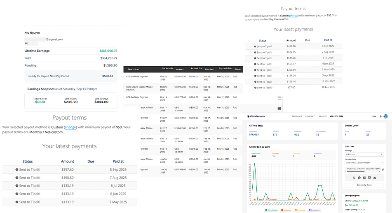Click the Paid at date 6 Jun 2025 for $133.19
Image resolution: width=392 pixels, height=213 pixels.
pyautogui.click(x=118, y=194)
